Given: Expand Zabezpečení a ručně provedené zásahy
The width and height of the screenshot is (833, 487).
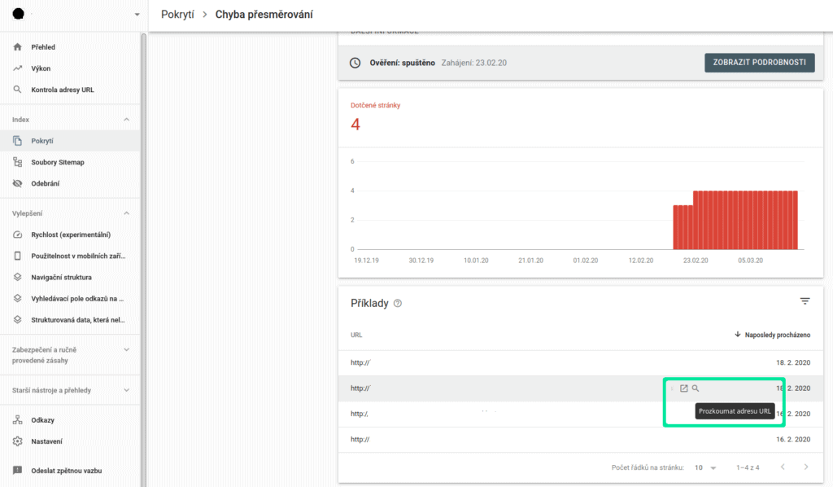Looking at the screenshot, I should pos(126,350).
